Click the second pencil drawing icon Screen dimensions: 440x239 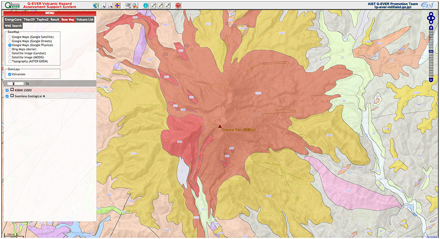coord(160,5)
